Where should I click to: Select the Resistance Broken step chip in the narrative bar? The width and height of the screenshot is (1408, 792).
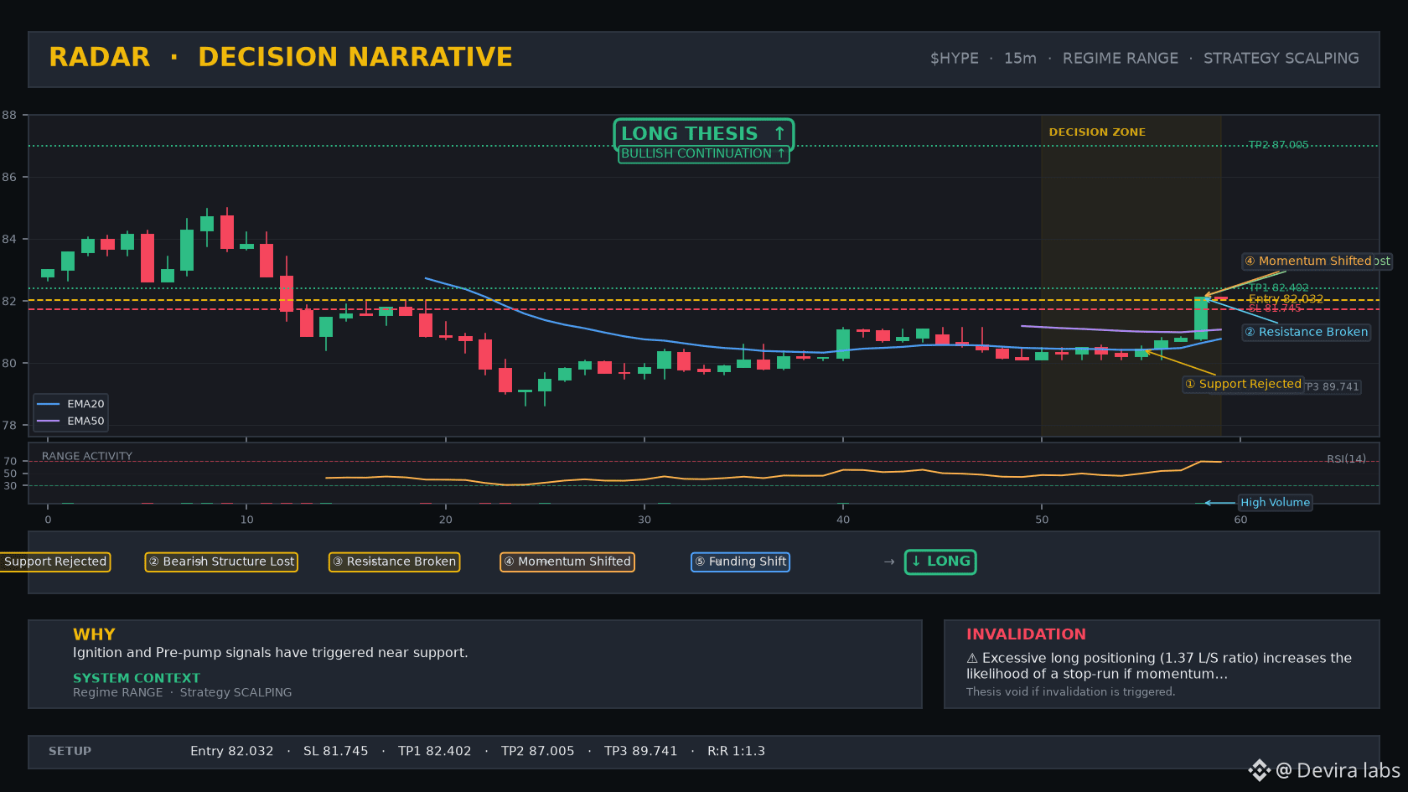pyautogui.click(x=394, y=562)
